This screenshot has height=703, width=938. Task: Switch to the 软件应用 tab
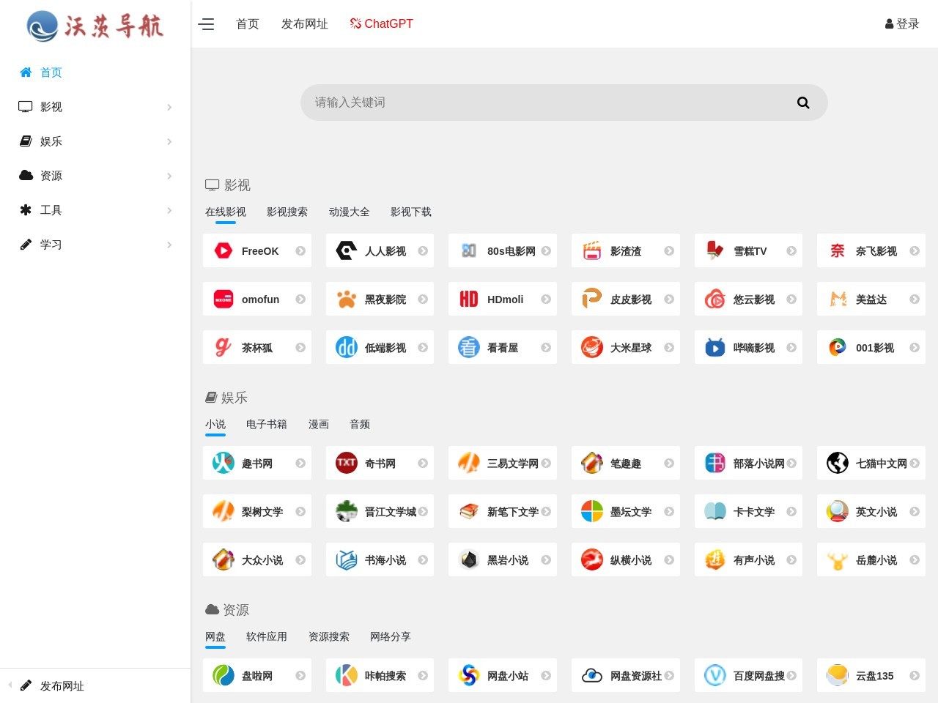tap(267, 637)
